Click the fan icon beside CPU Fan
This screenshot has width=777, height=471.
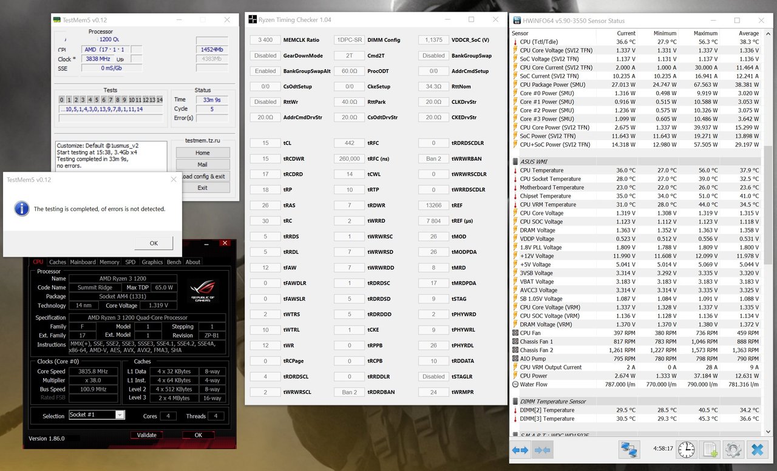click(515, 333)
